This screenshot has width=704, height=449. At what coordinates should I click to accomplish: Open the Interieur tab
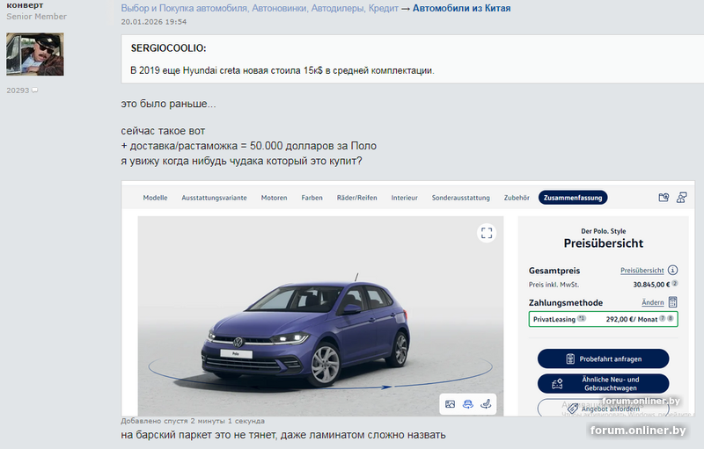(x=405, y=198)
